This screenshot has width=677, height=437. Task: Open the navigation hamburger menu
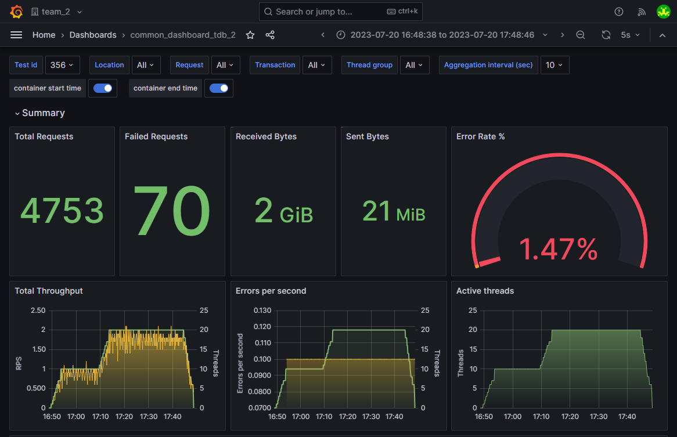[x=16, y=35]
